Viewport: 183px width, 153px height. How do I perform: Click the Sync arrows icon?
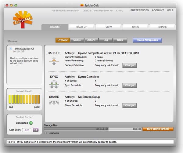pyautogui.click(x=54, y=84)
